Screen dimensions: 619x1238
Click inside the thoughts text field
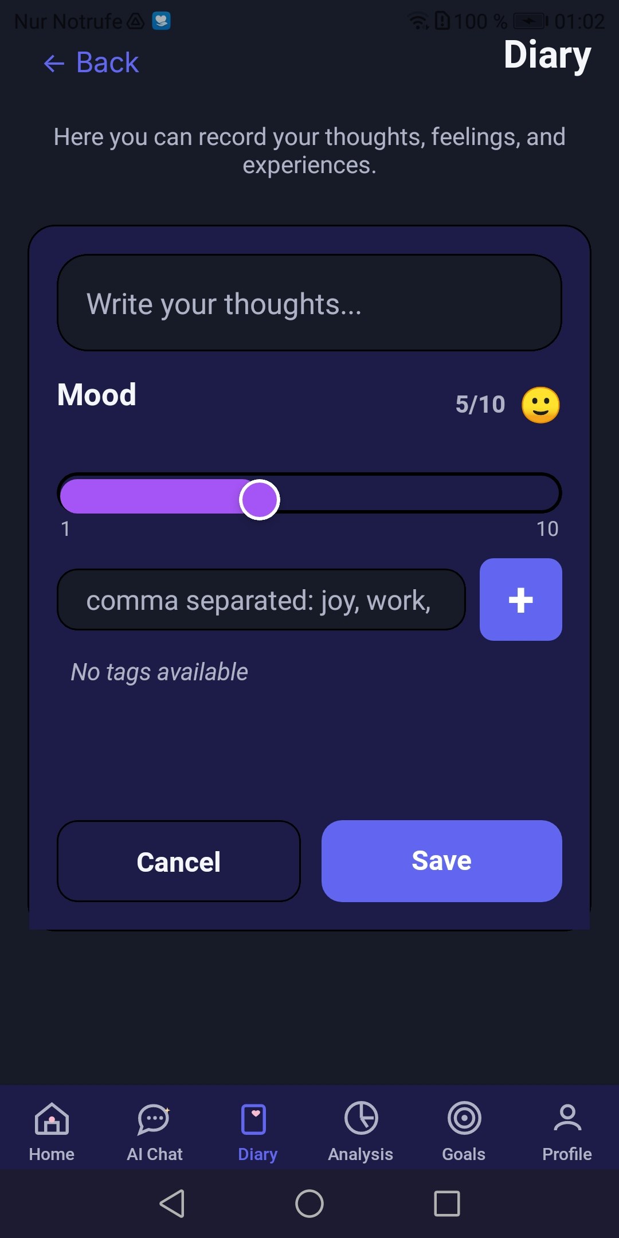point(309,303)
